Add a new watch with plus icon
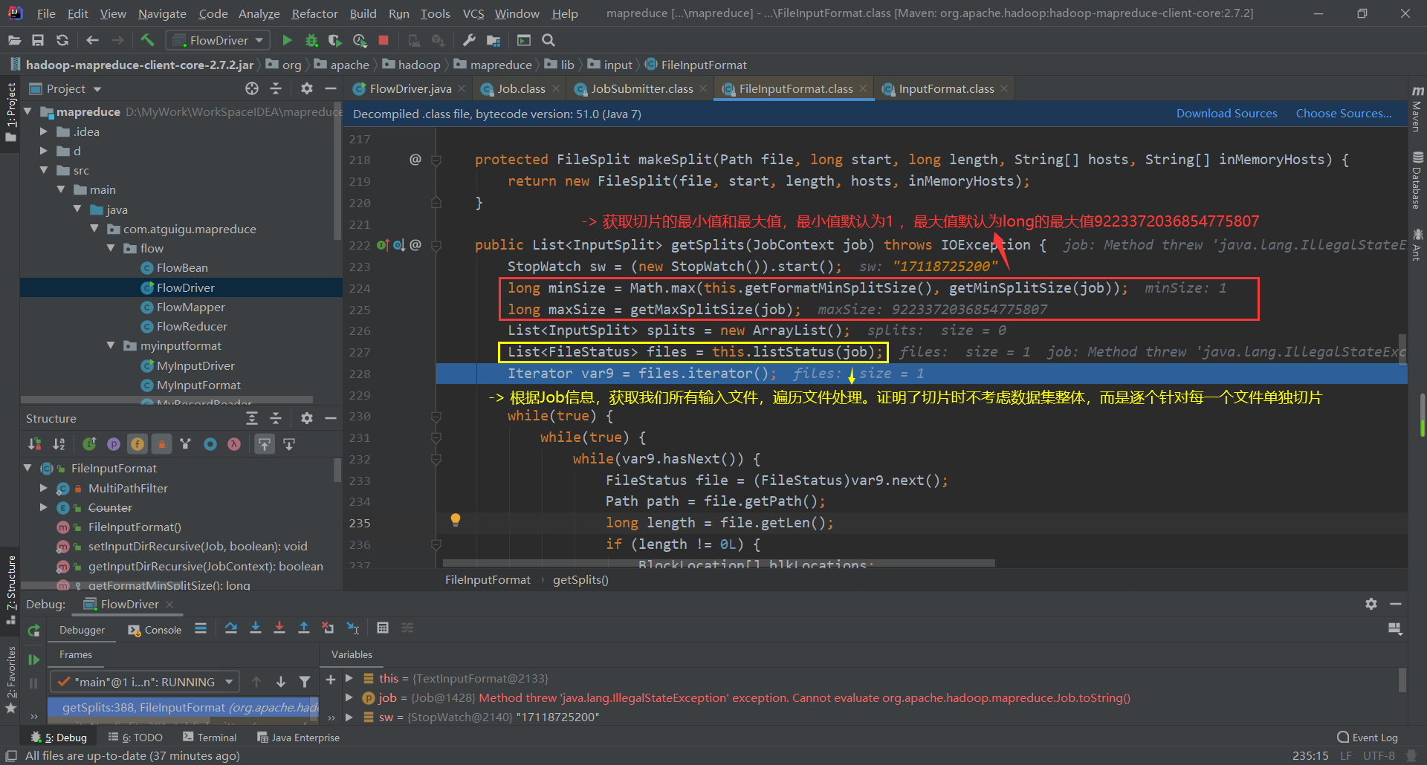The width and height of the screenshot is (1427, 765). tap(331, 679)
